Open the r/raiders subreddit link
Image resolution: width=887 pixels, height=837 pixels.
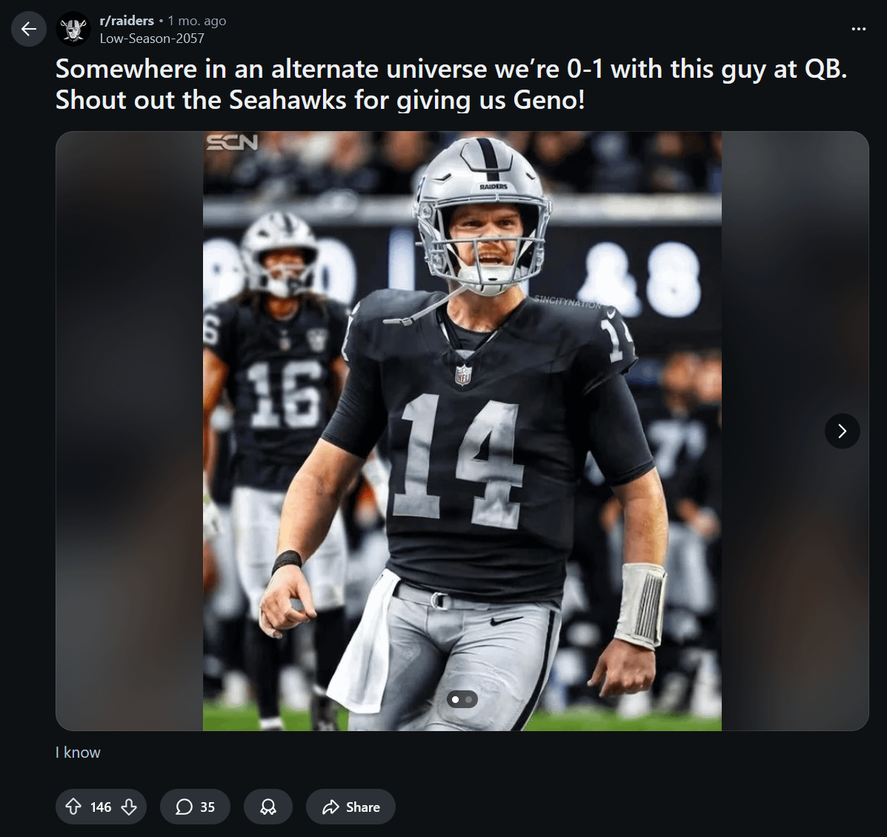(127, 21)
